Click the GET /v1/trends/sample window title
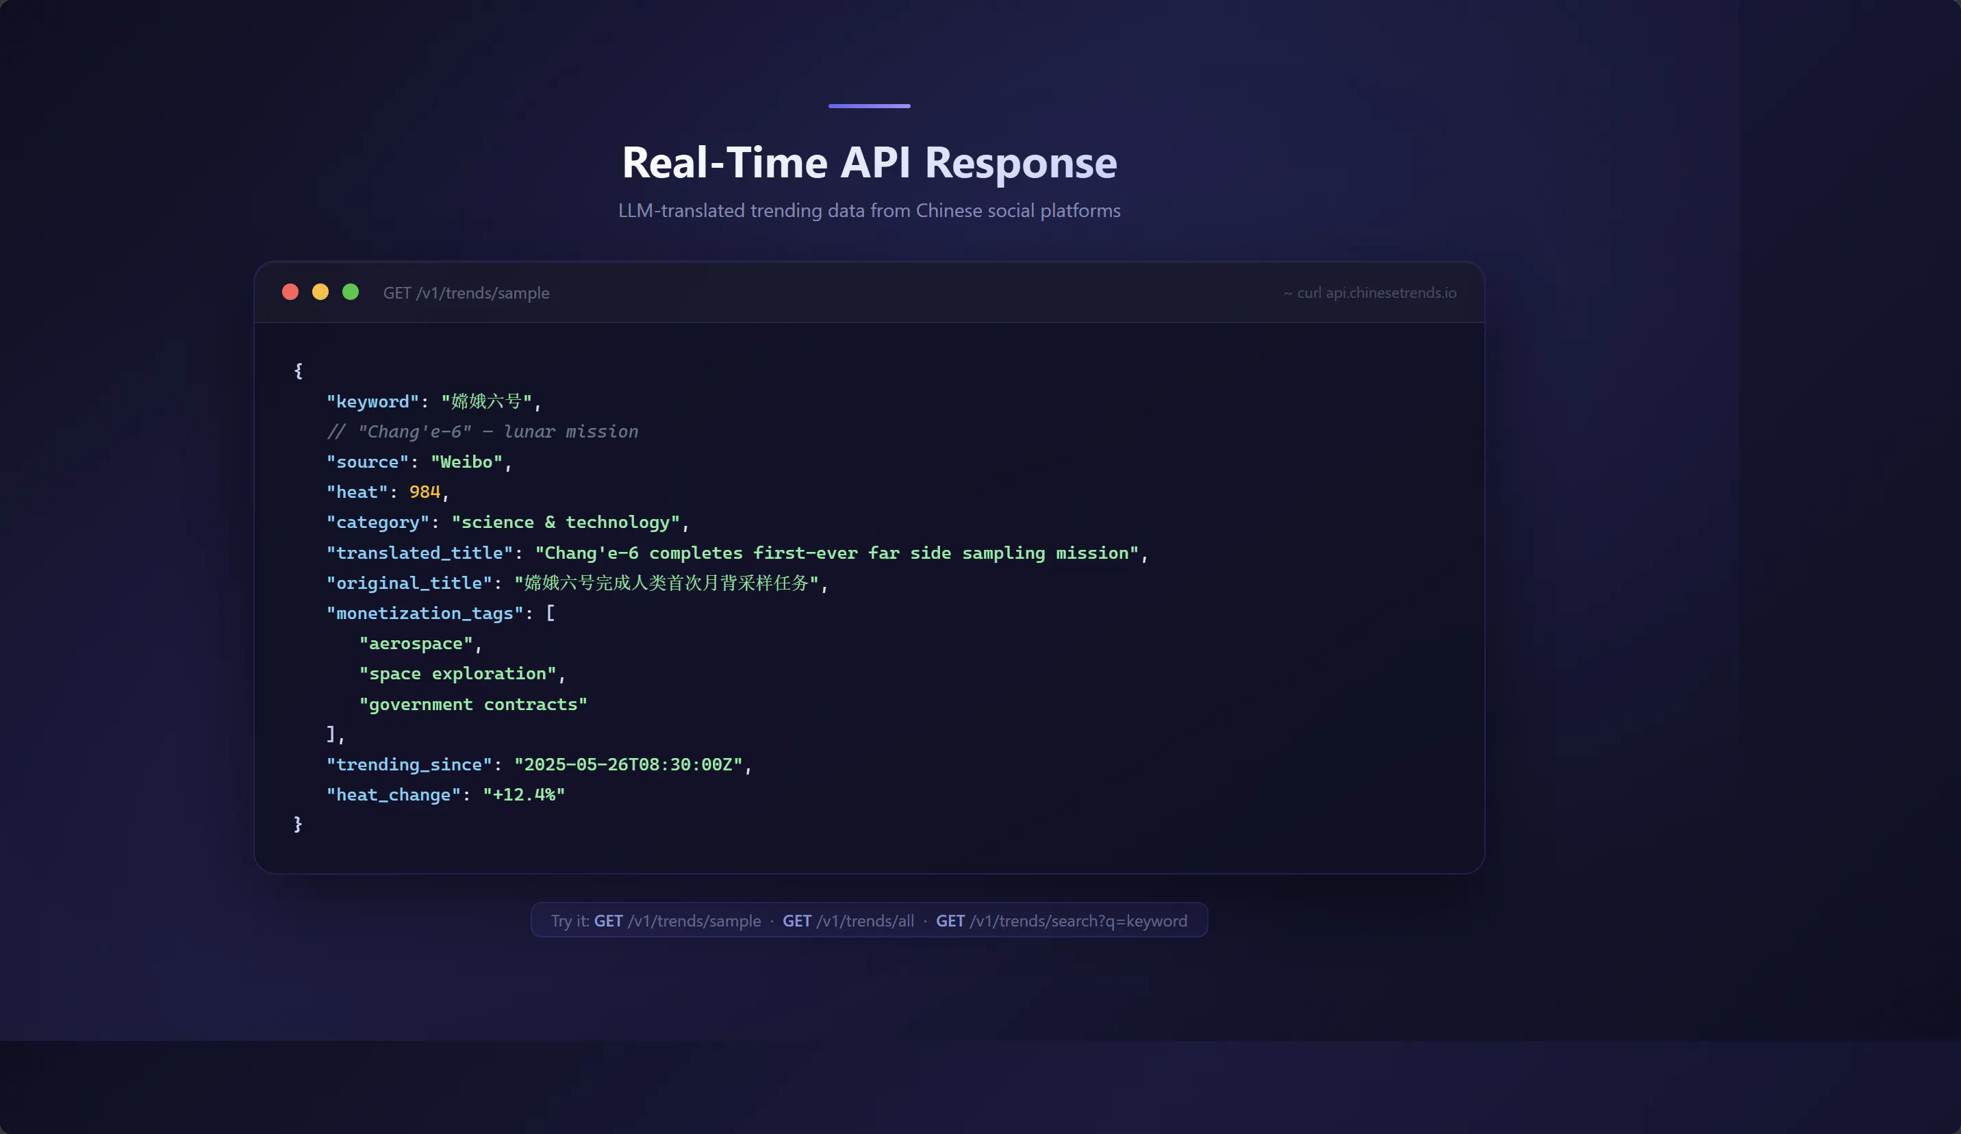Screen dimensions: 1961x1134 pyautogui.click(x=466, y=292)
